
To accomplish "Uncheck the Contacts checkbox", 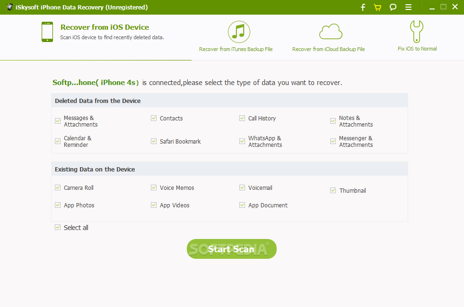I will pos(154,118).
